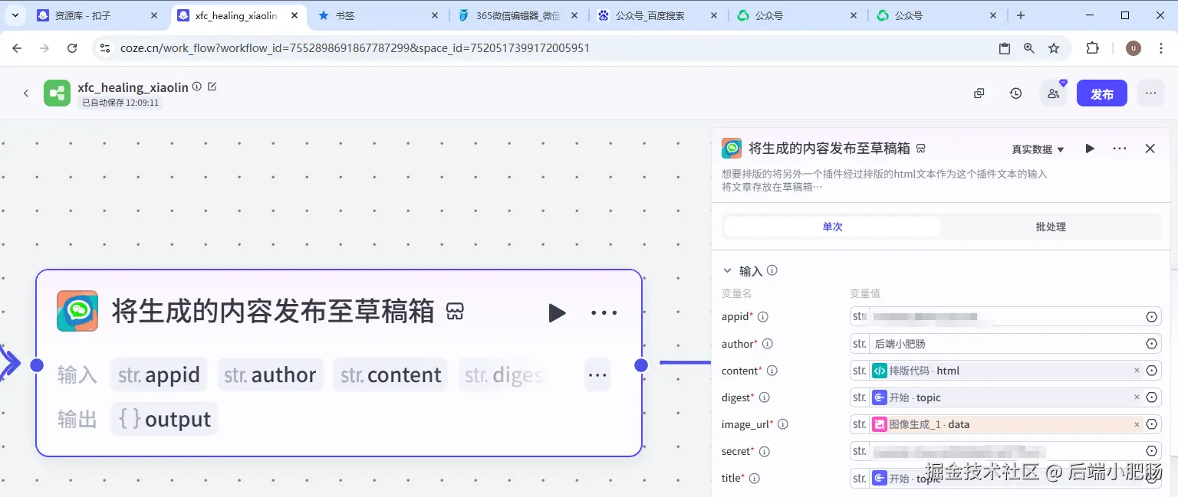Open the version history clock icon

tap(1015, 93)
